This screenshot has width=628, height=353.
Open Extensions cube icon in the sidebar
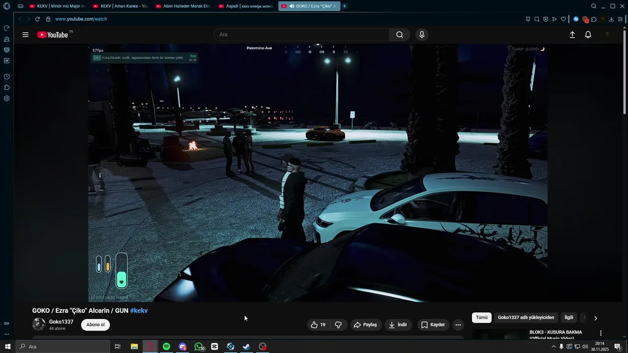(x=6, y=88)
